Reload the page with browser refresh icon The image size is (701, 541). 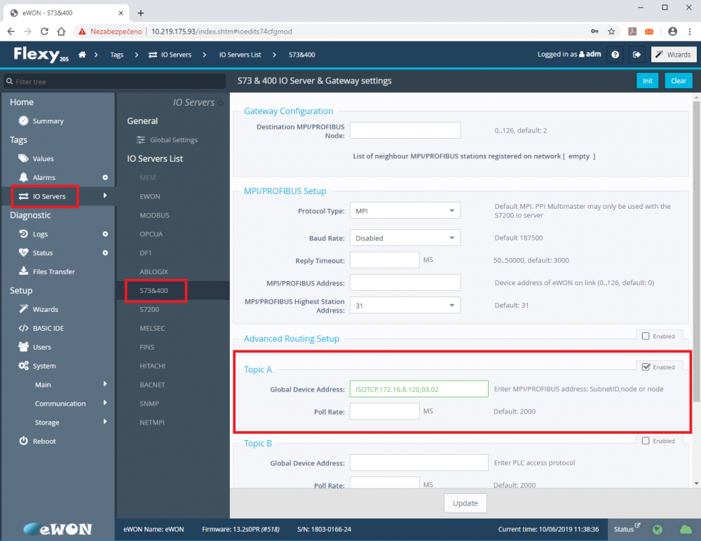pos(44,32)
